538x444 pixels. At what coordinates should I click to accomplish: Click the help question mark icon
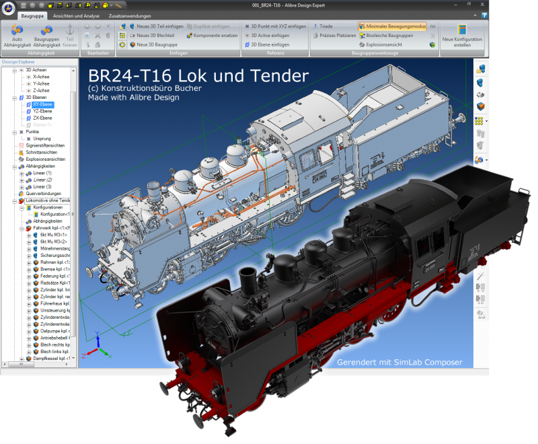coord(484,15)
